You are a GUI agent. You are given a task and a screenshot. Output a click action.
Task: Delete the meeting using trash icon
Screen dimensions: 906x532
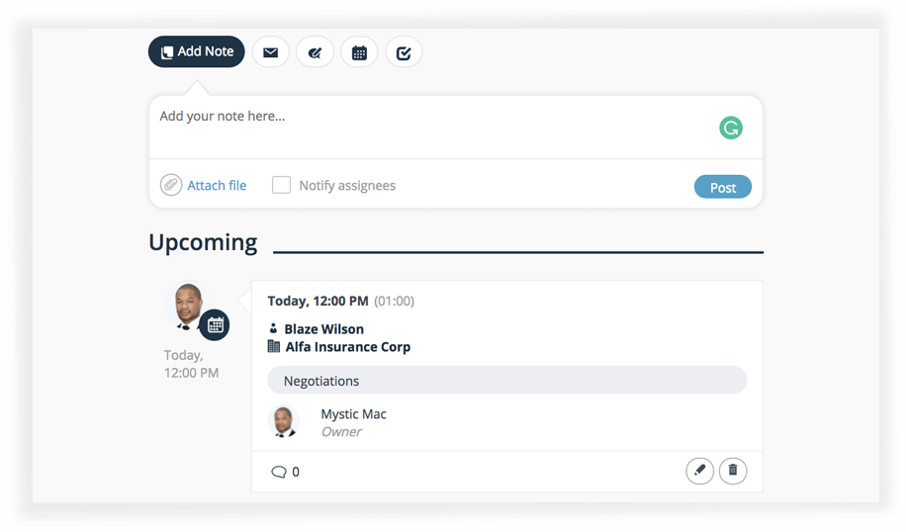pos(733,471)
